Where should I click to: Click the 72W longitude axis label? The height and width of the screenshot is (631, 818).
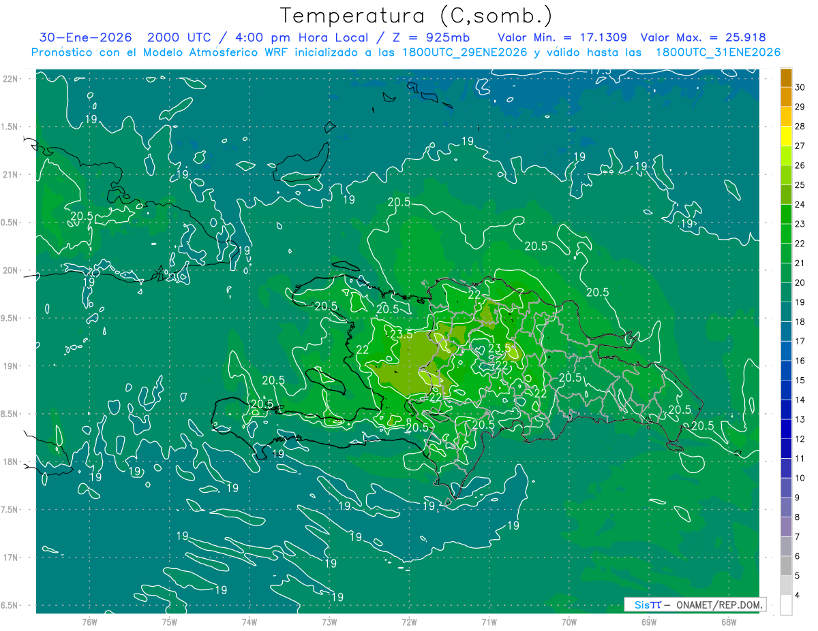tap(409, 621)
